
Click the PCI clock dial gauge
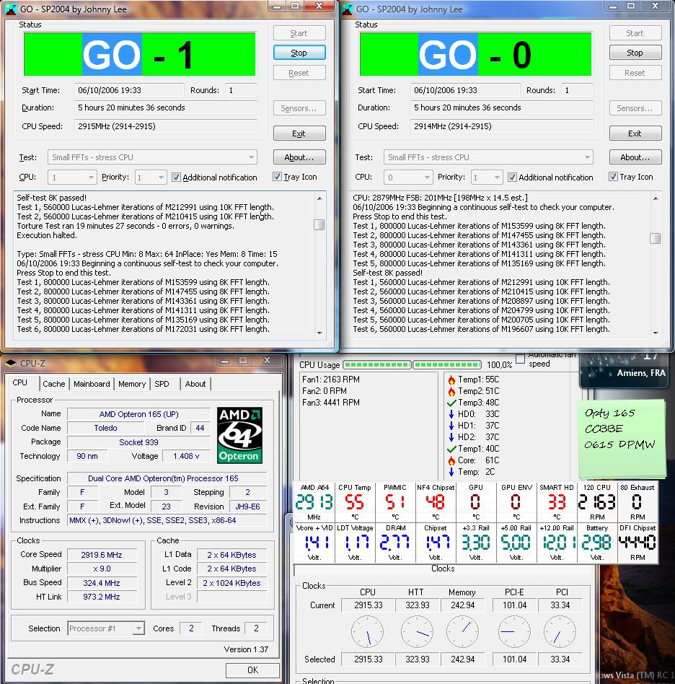(560, 631)
